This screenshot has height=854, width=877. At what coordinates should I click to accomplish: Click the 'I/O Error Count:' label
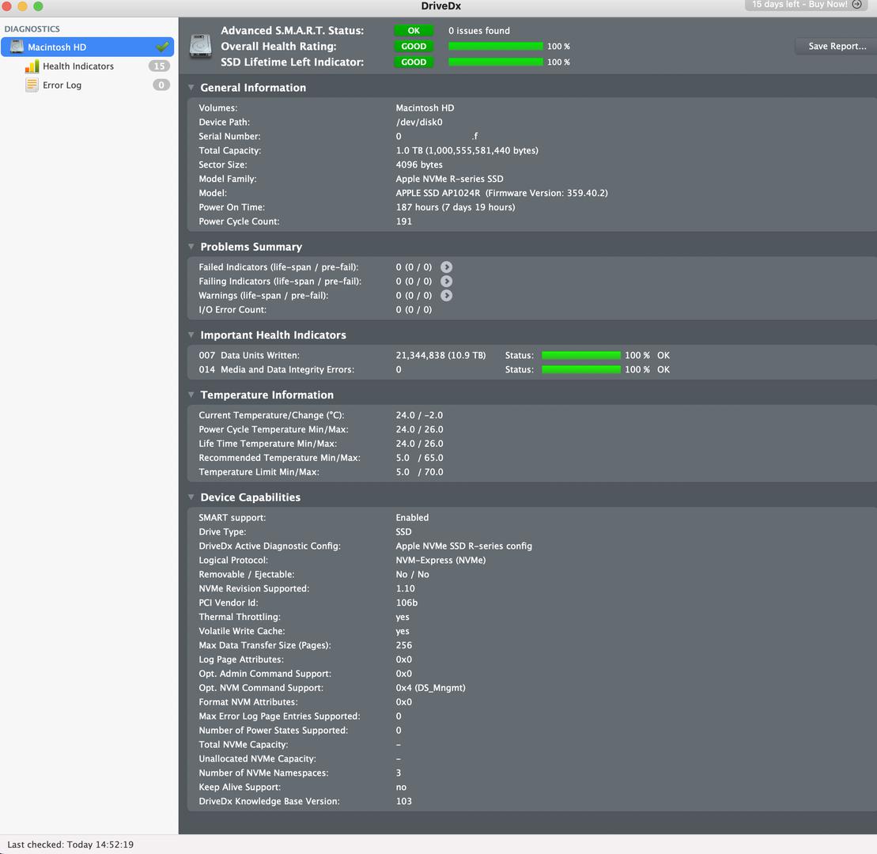[232, 310]
